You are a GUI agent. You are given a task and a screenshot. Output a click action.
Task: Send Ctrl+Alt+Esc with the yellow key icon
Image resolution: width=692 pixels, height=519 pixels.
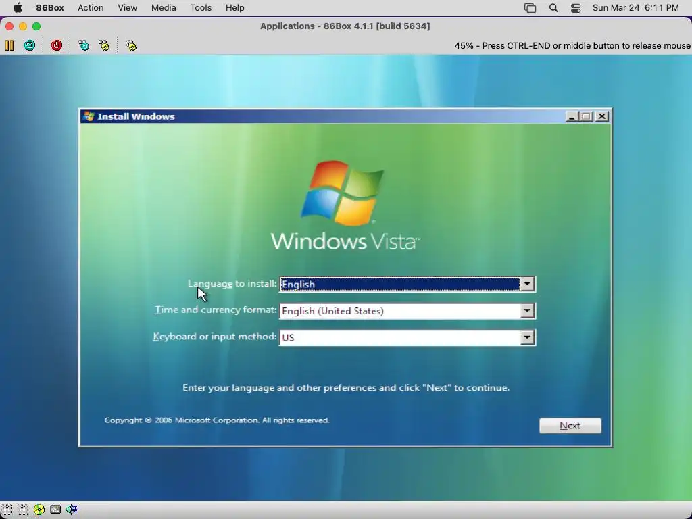click(104, 45)
